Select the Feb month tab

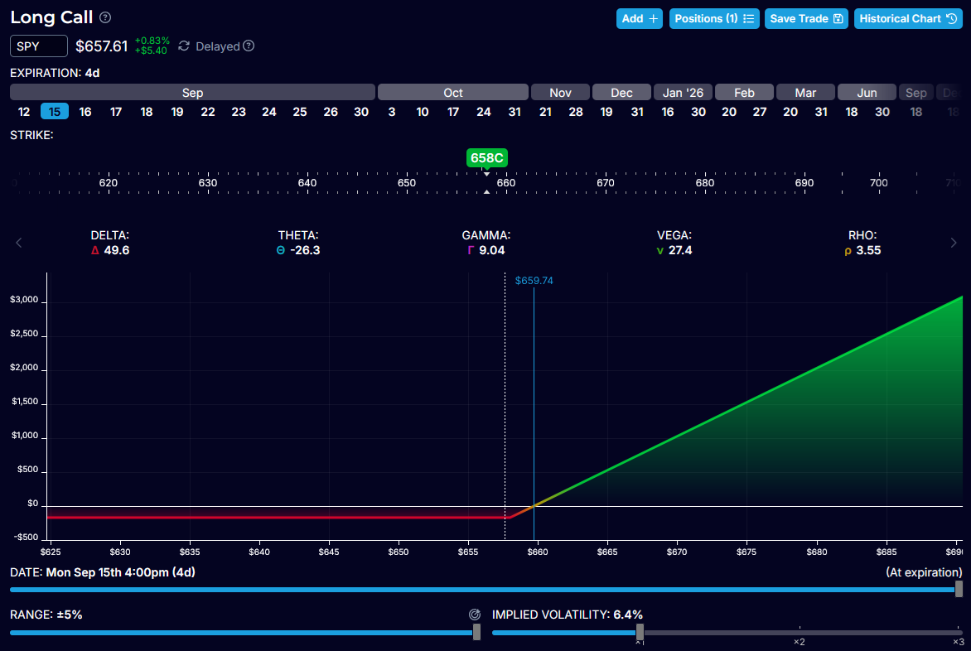744,92
